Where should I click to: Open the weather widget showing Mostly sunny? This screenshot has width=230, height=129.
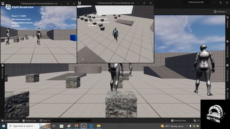coord(172,126)
